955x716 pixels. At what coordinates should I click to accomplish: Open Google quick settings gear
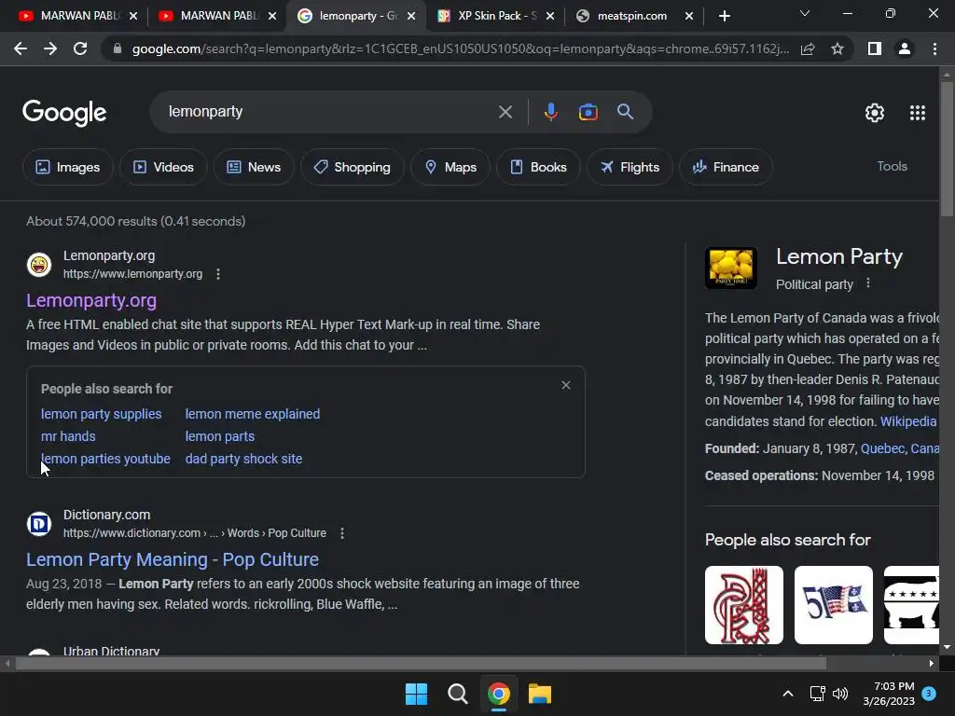(875, 113)
